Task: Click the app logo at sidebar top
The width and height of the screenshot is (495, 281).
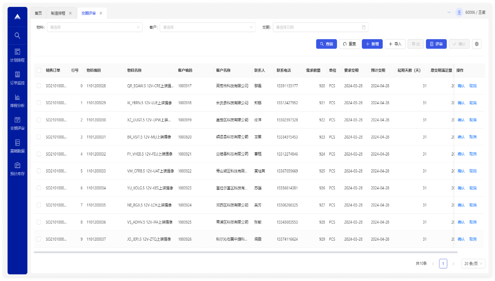Action: (x=17, y=17)
